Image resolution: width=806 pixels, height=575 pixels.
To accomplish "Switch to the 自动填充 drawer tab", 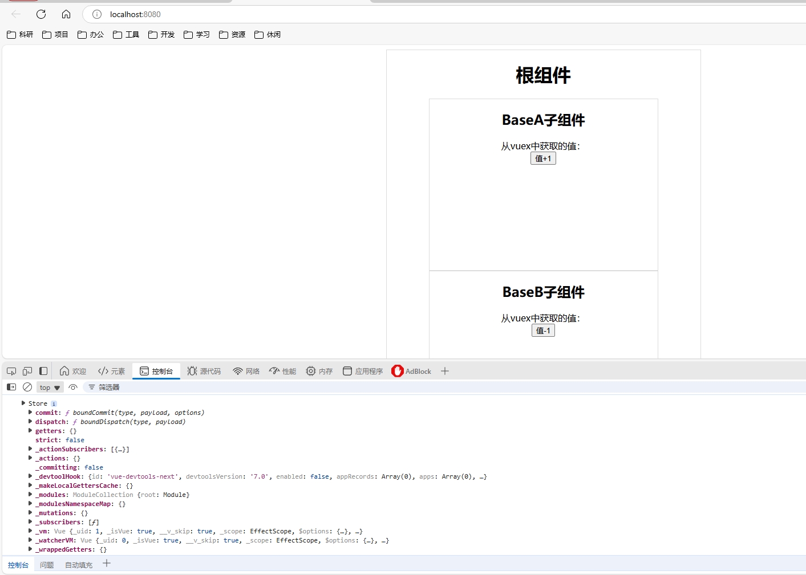I will (79, 565).
